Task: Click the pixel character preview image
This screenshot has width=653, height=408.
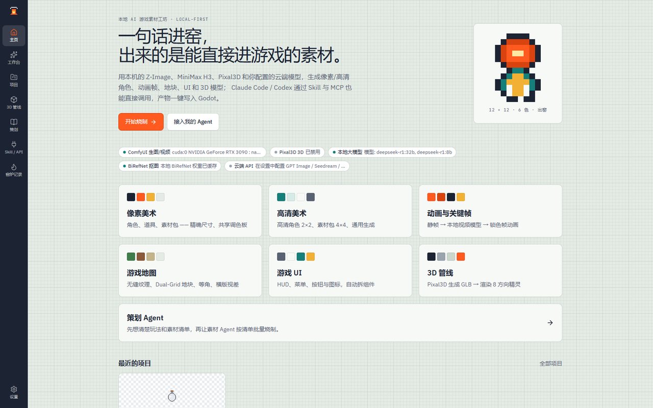Action: 518,67
